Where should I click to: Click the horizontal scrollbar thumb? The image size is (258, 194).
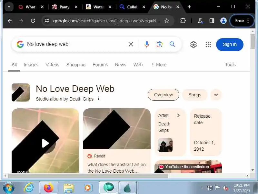pyautogui.click(x=88, y=176)
